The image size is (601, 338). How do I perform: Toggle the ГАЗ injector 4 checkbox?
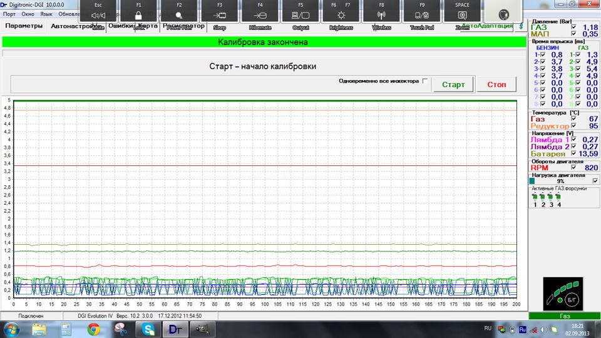pos(578,76)
